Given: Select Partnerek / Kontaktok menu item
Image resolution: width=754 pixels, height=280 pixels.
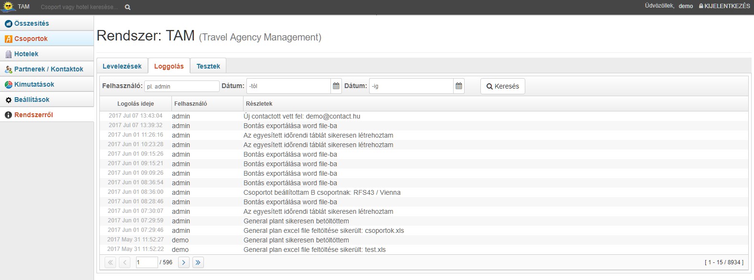Looking at the screenshot, I should click(x=49, y=69).
